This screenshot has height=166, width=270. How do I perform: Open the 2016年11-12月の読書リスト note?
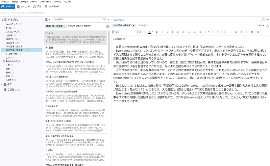tap(75, 82)
